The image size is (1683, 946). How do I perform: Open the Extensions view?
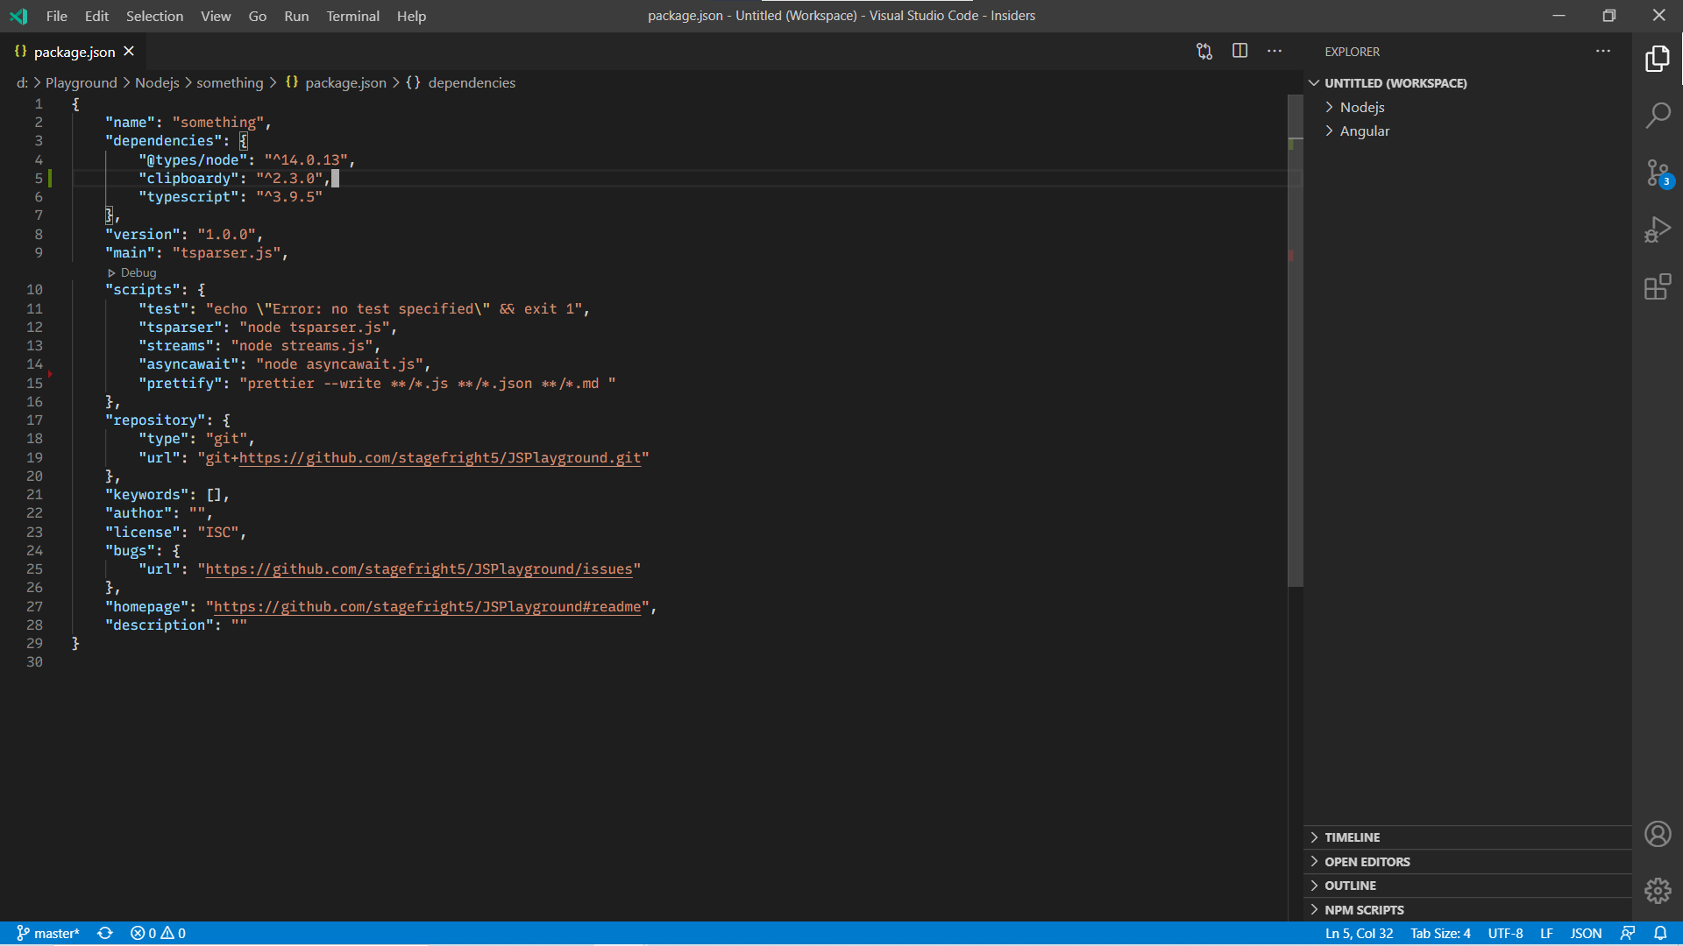1658,286
